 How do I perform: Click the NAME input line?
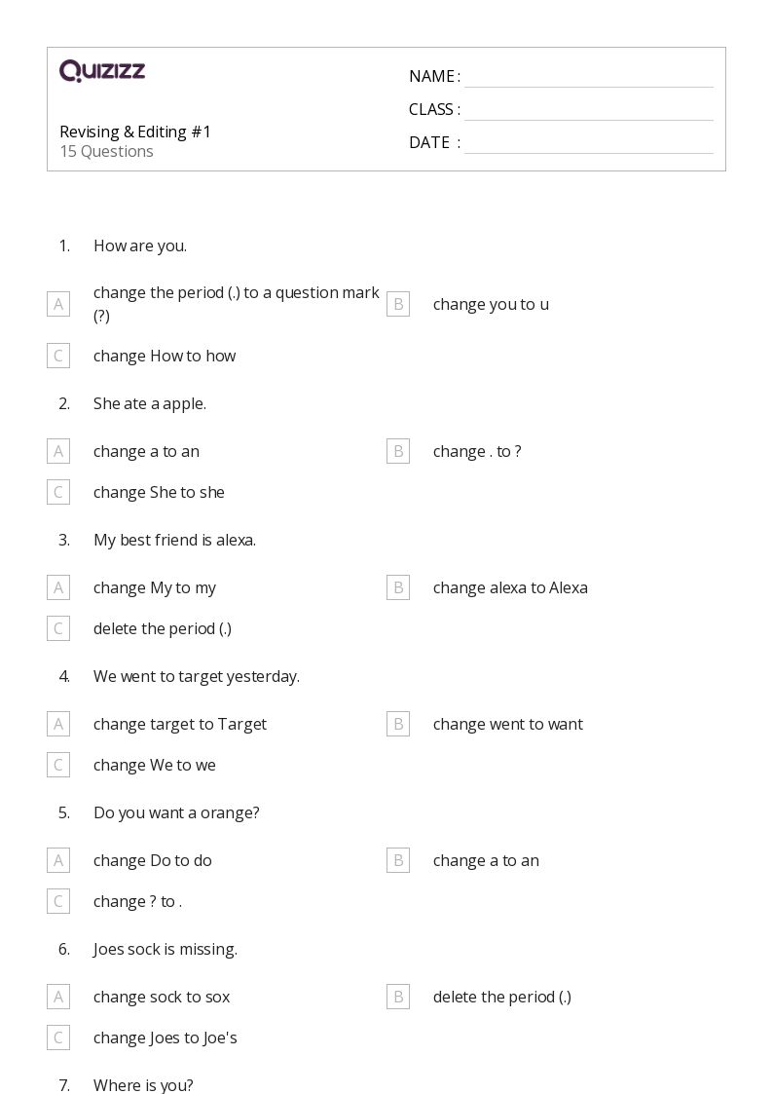click(x=589, y=78)
